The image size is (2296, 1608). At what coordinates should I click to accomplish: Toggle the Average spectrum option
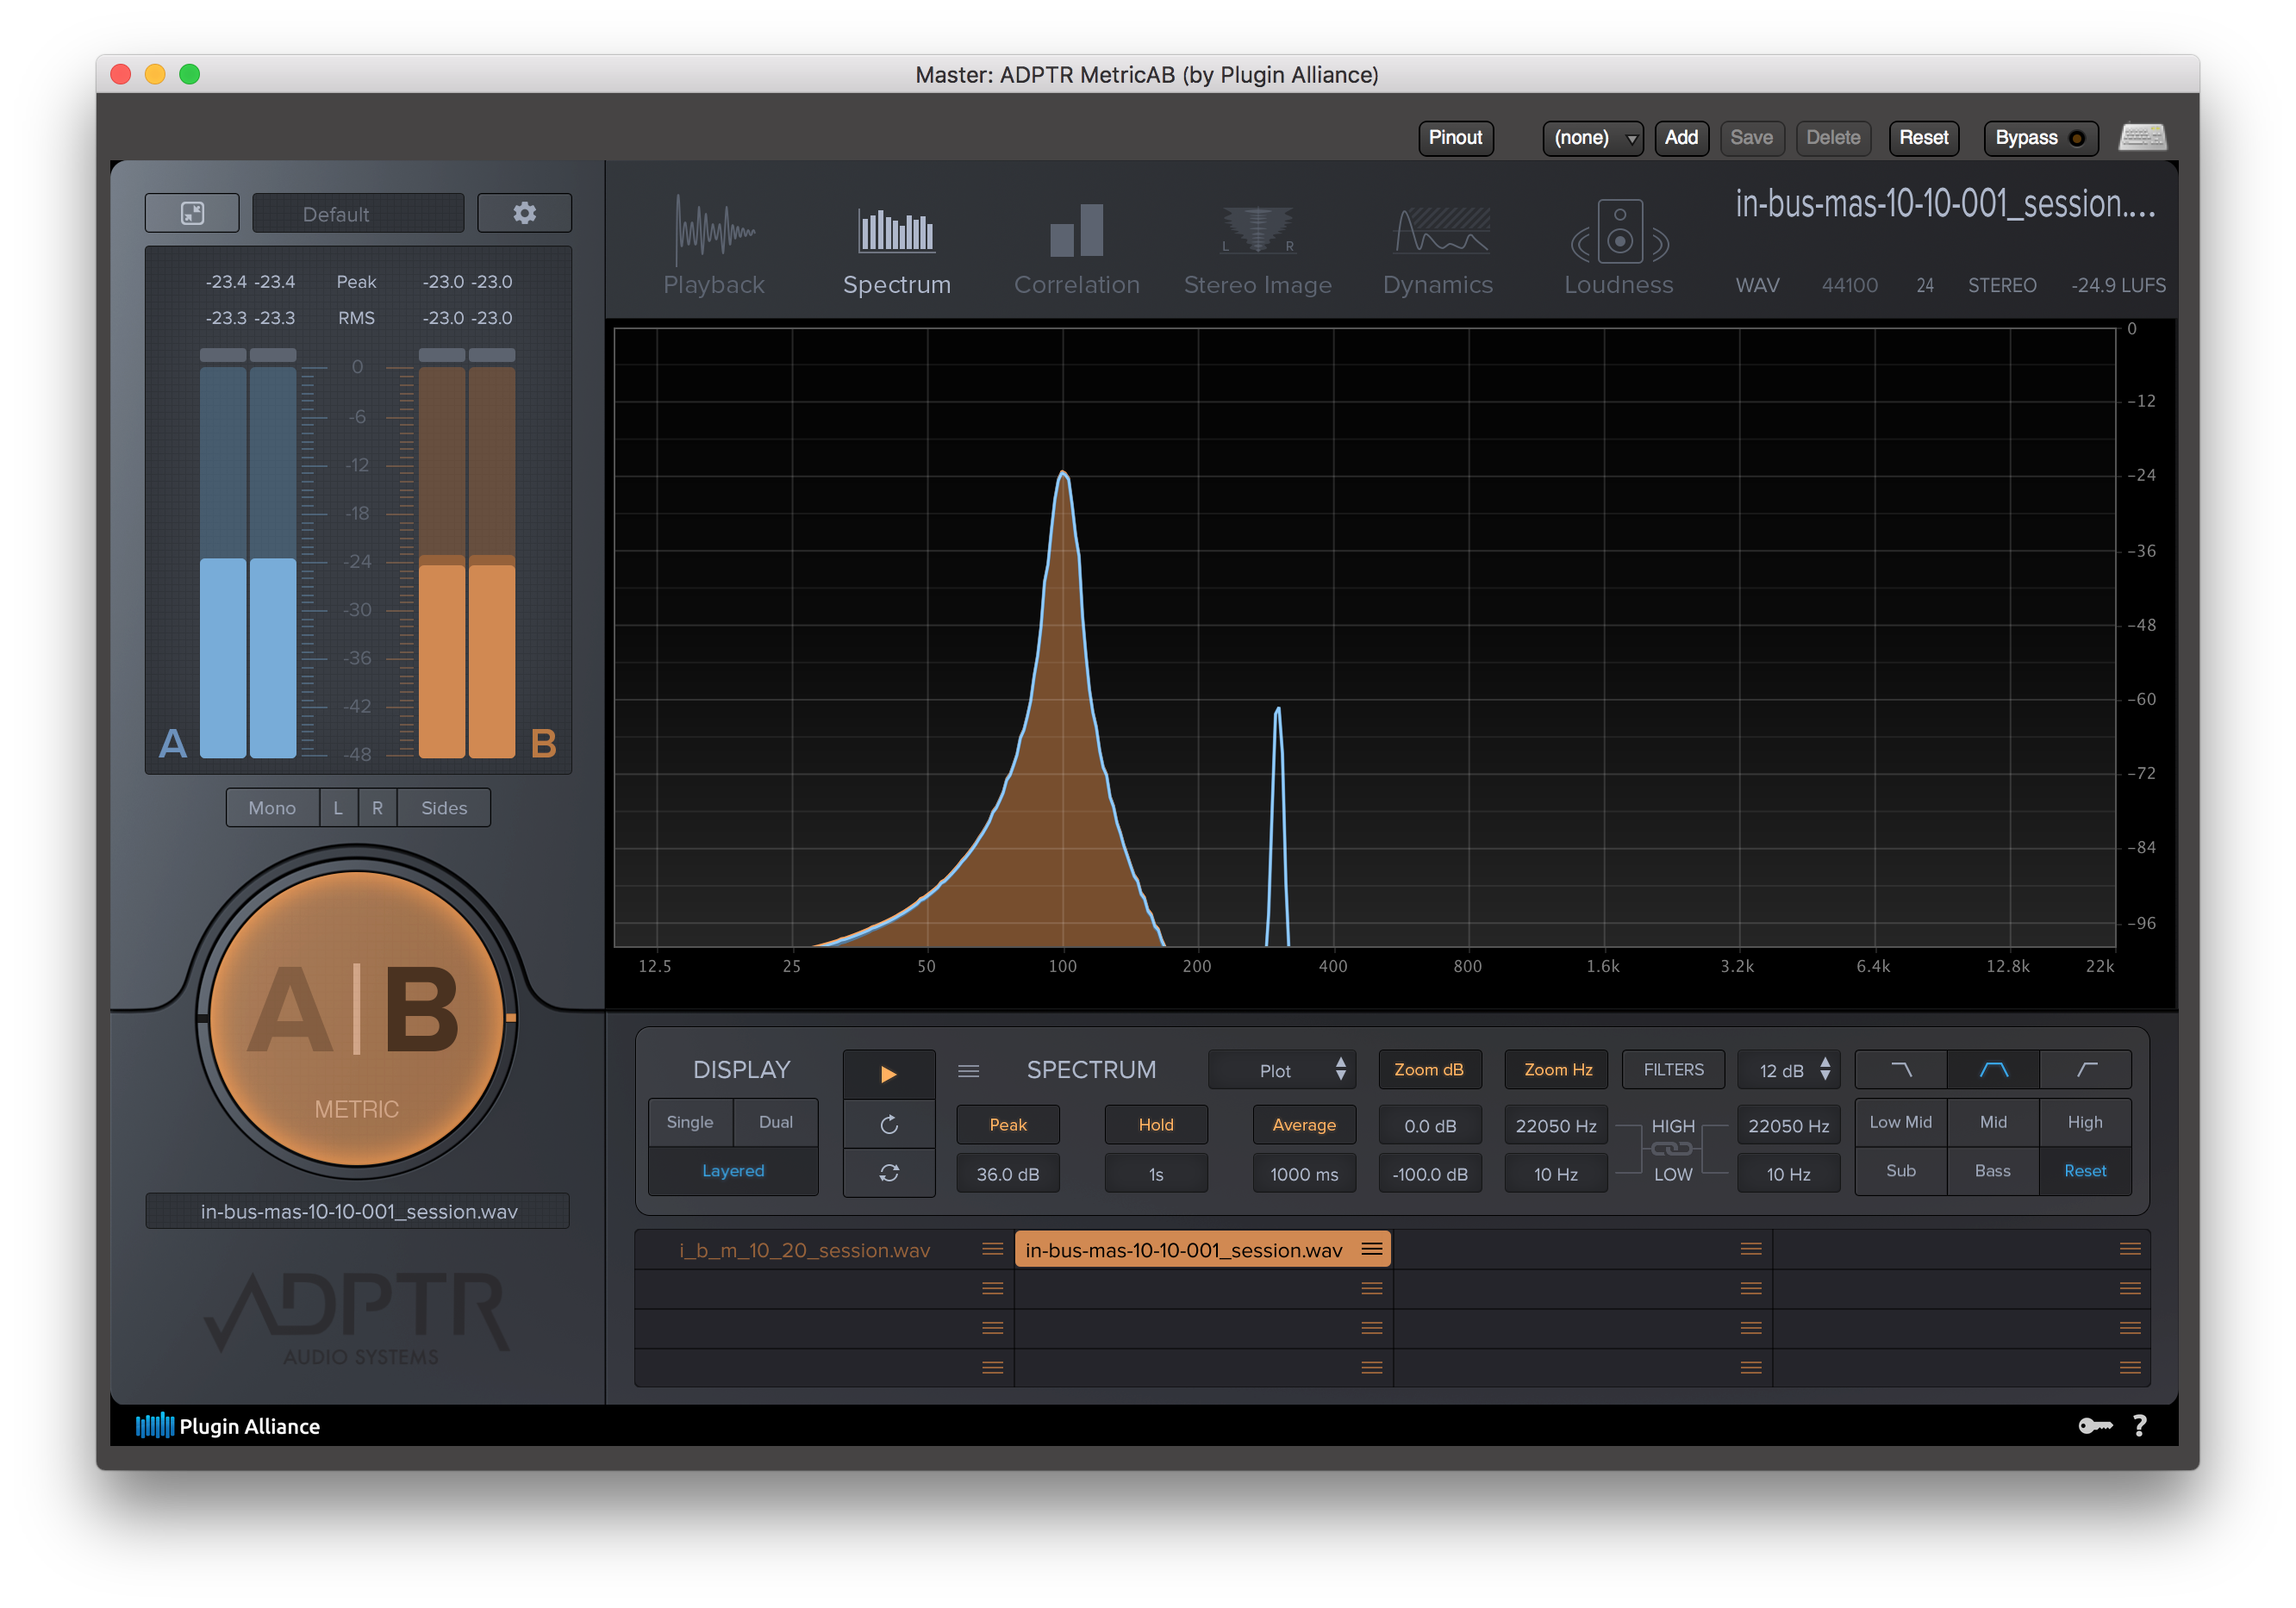pos(1304,1125)
